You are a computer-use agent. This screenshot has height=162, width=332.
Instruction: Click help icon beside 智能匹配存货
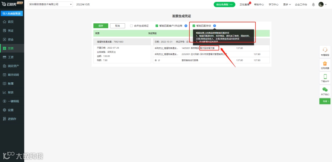point(215,26)
